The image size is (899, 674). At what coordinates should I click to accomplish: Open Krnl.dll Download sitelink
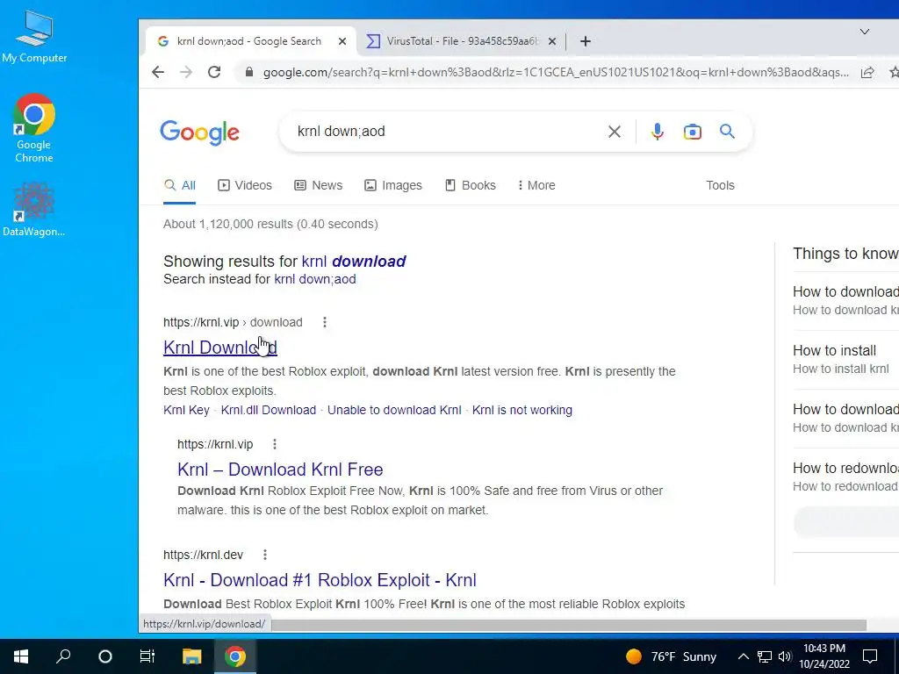coord(269,411)
